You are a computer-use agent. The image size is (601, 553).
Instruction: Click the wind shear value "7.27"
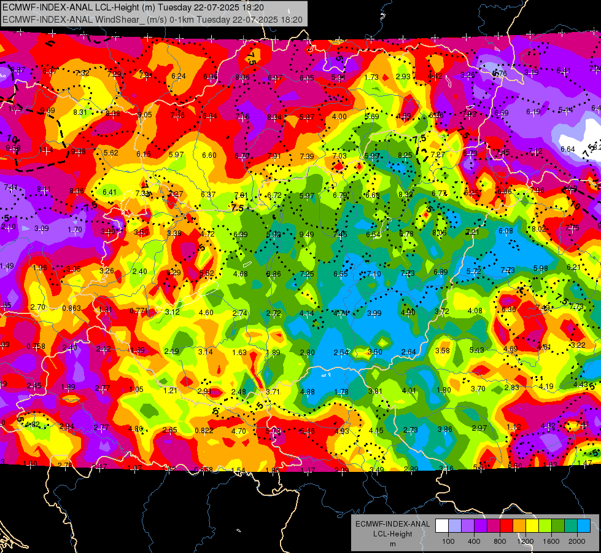pyautogui.click(x=438, y=155)
